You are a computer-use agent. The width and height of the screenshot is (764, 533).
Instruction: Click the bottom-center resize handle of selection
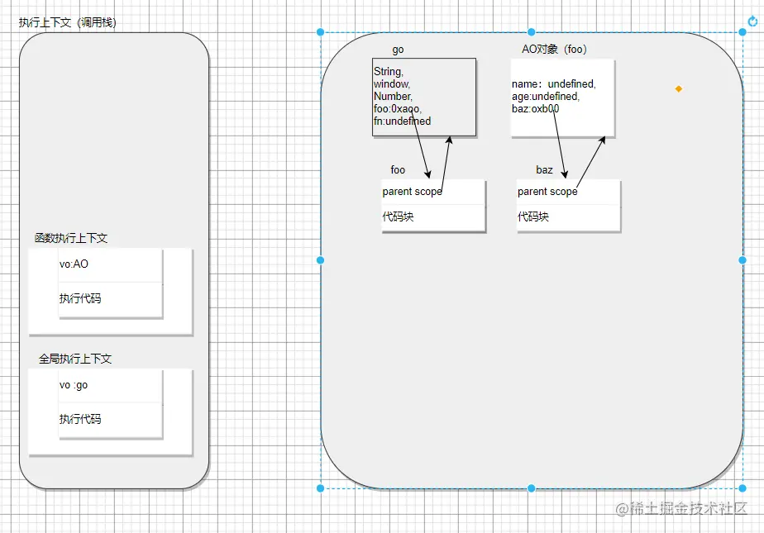point(532,488)
